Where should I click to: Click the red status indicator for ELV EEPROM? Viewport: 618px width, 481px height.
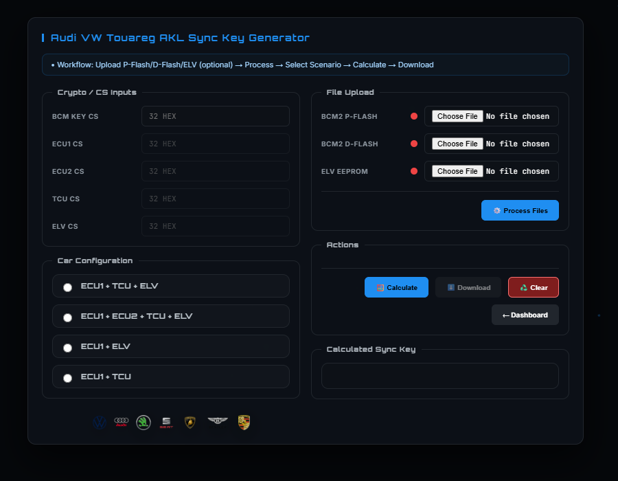pos(414,171)
